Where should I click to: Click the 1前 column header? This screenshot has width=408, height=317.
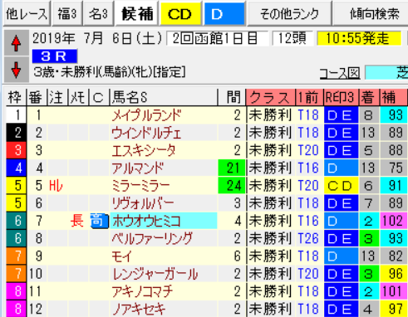pyautogui.click(x=310, y=97)
